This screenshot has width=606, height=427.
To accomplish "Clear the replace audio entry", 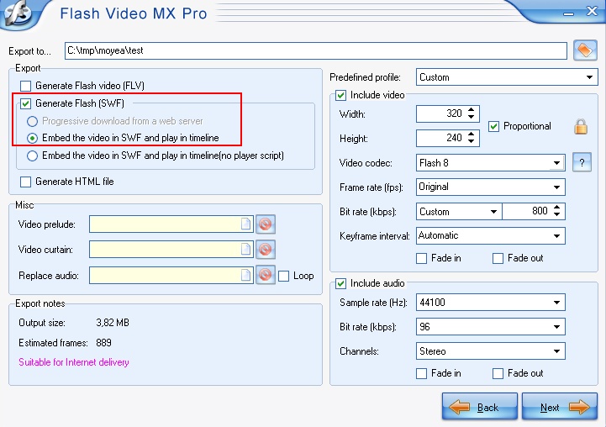I will tap(266, 275).
